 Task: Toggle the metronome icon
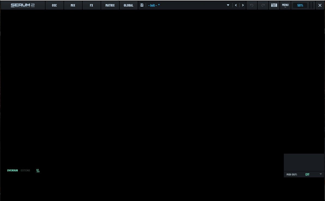point(38,170)
